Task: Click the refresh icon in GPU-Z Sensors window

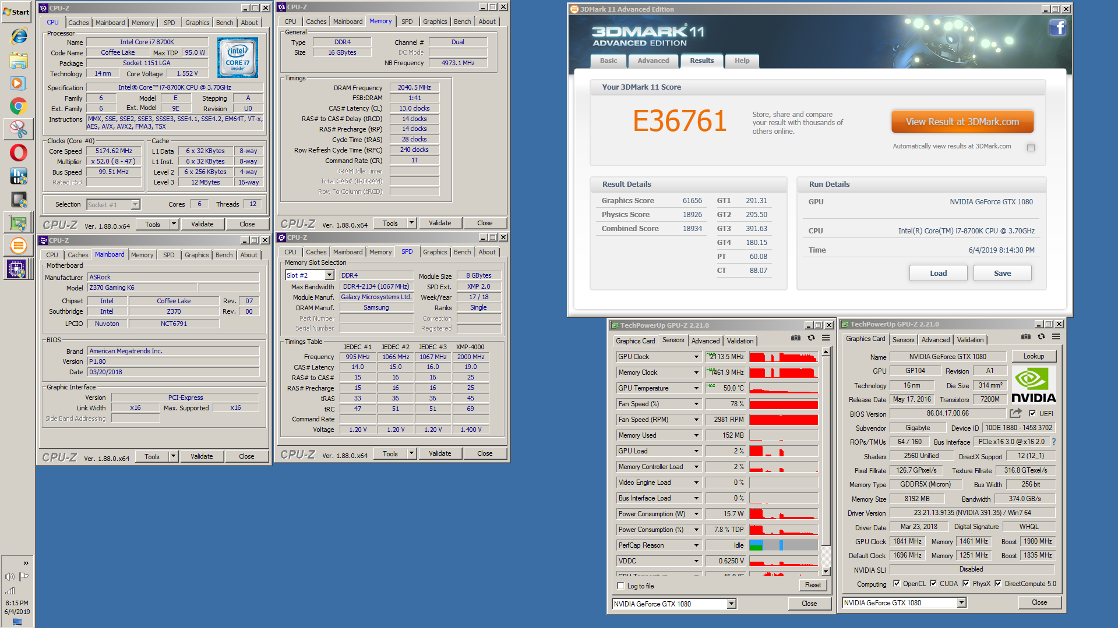Action: click(x=811, y=338)
